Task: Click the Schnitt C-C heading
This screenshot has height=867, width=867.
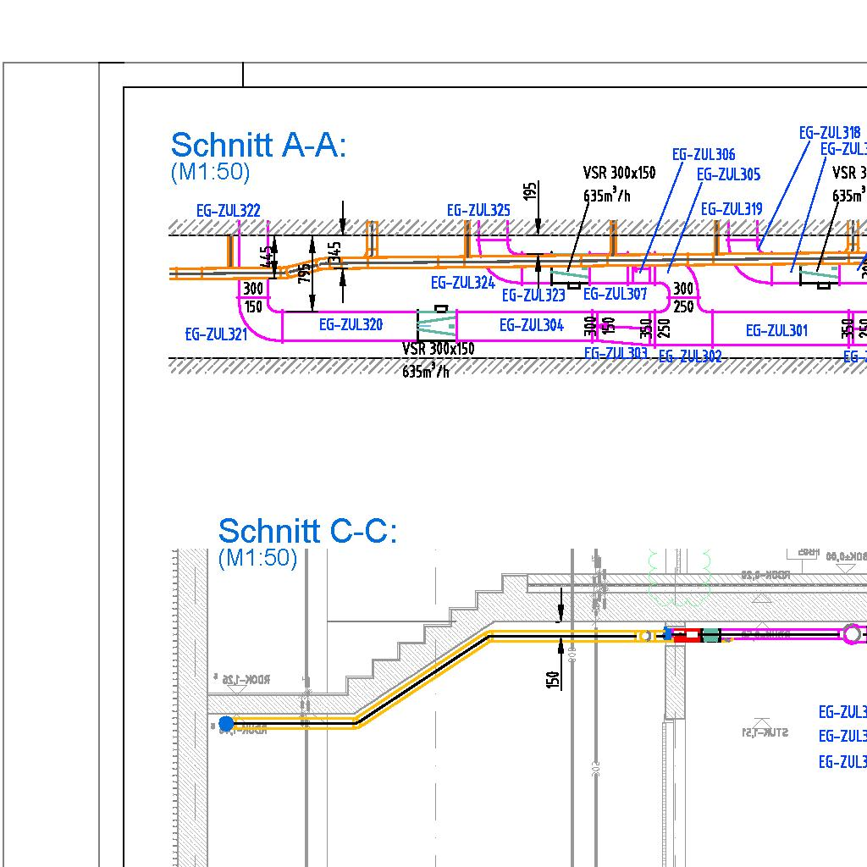Action: [x=306, y=532]
